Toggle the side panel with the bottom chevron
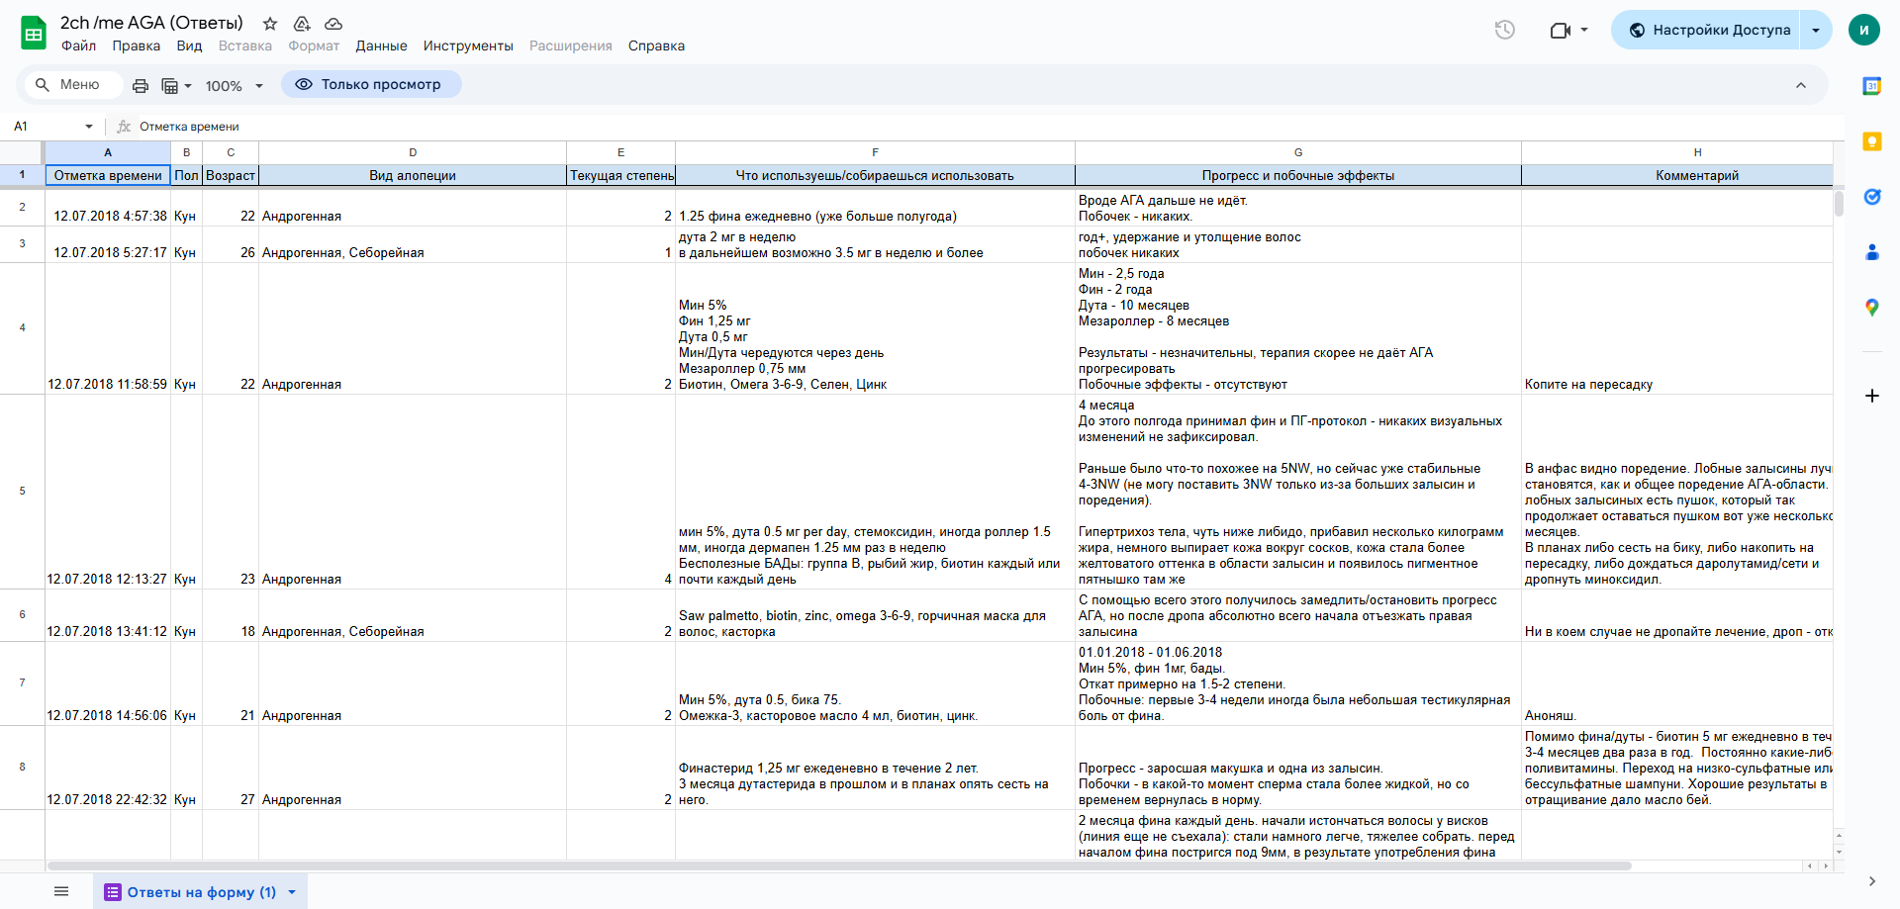Viewport: 1900px width, 909px height. pos(1871,881)
